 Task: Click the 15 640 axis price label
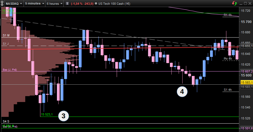tap(246, 54)
